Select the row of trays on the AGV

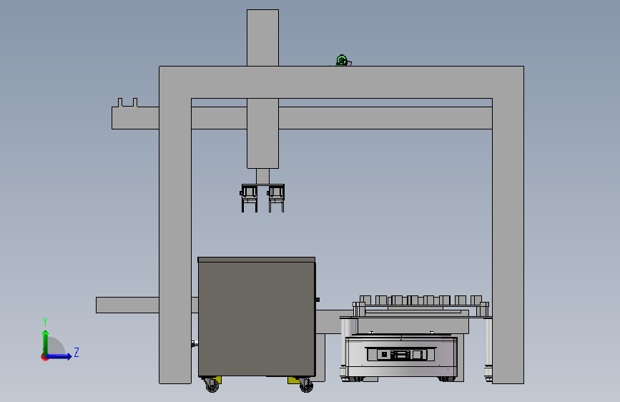[x=420, y=300]
